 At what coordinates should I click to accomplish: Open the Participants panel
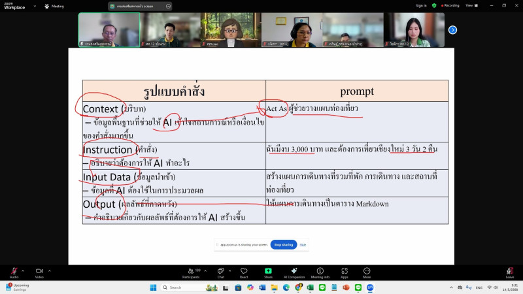(191, 271)
